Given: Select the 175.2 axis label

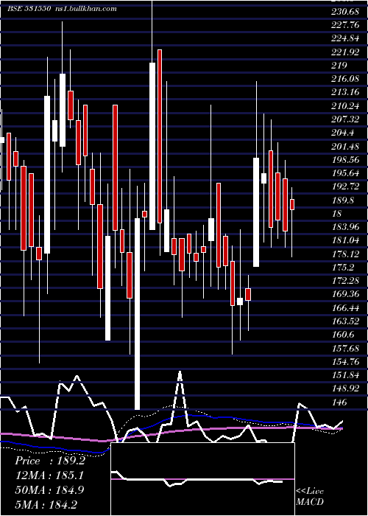Looking at the screenshot, I should 343,267.
